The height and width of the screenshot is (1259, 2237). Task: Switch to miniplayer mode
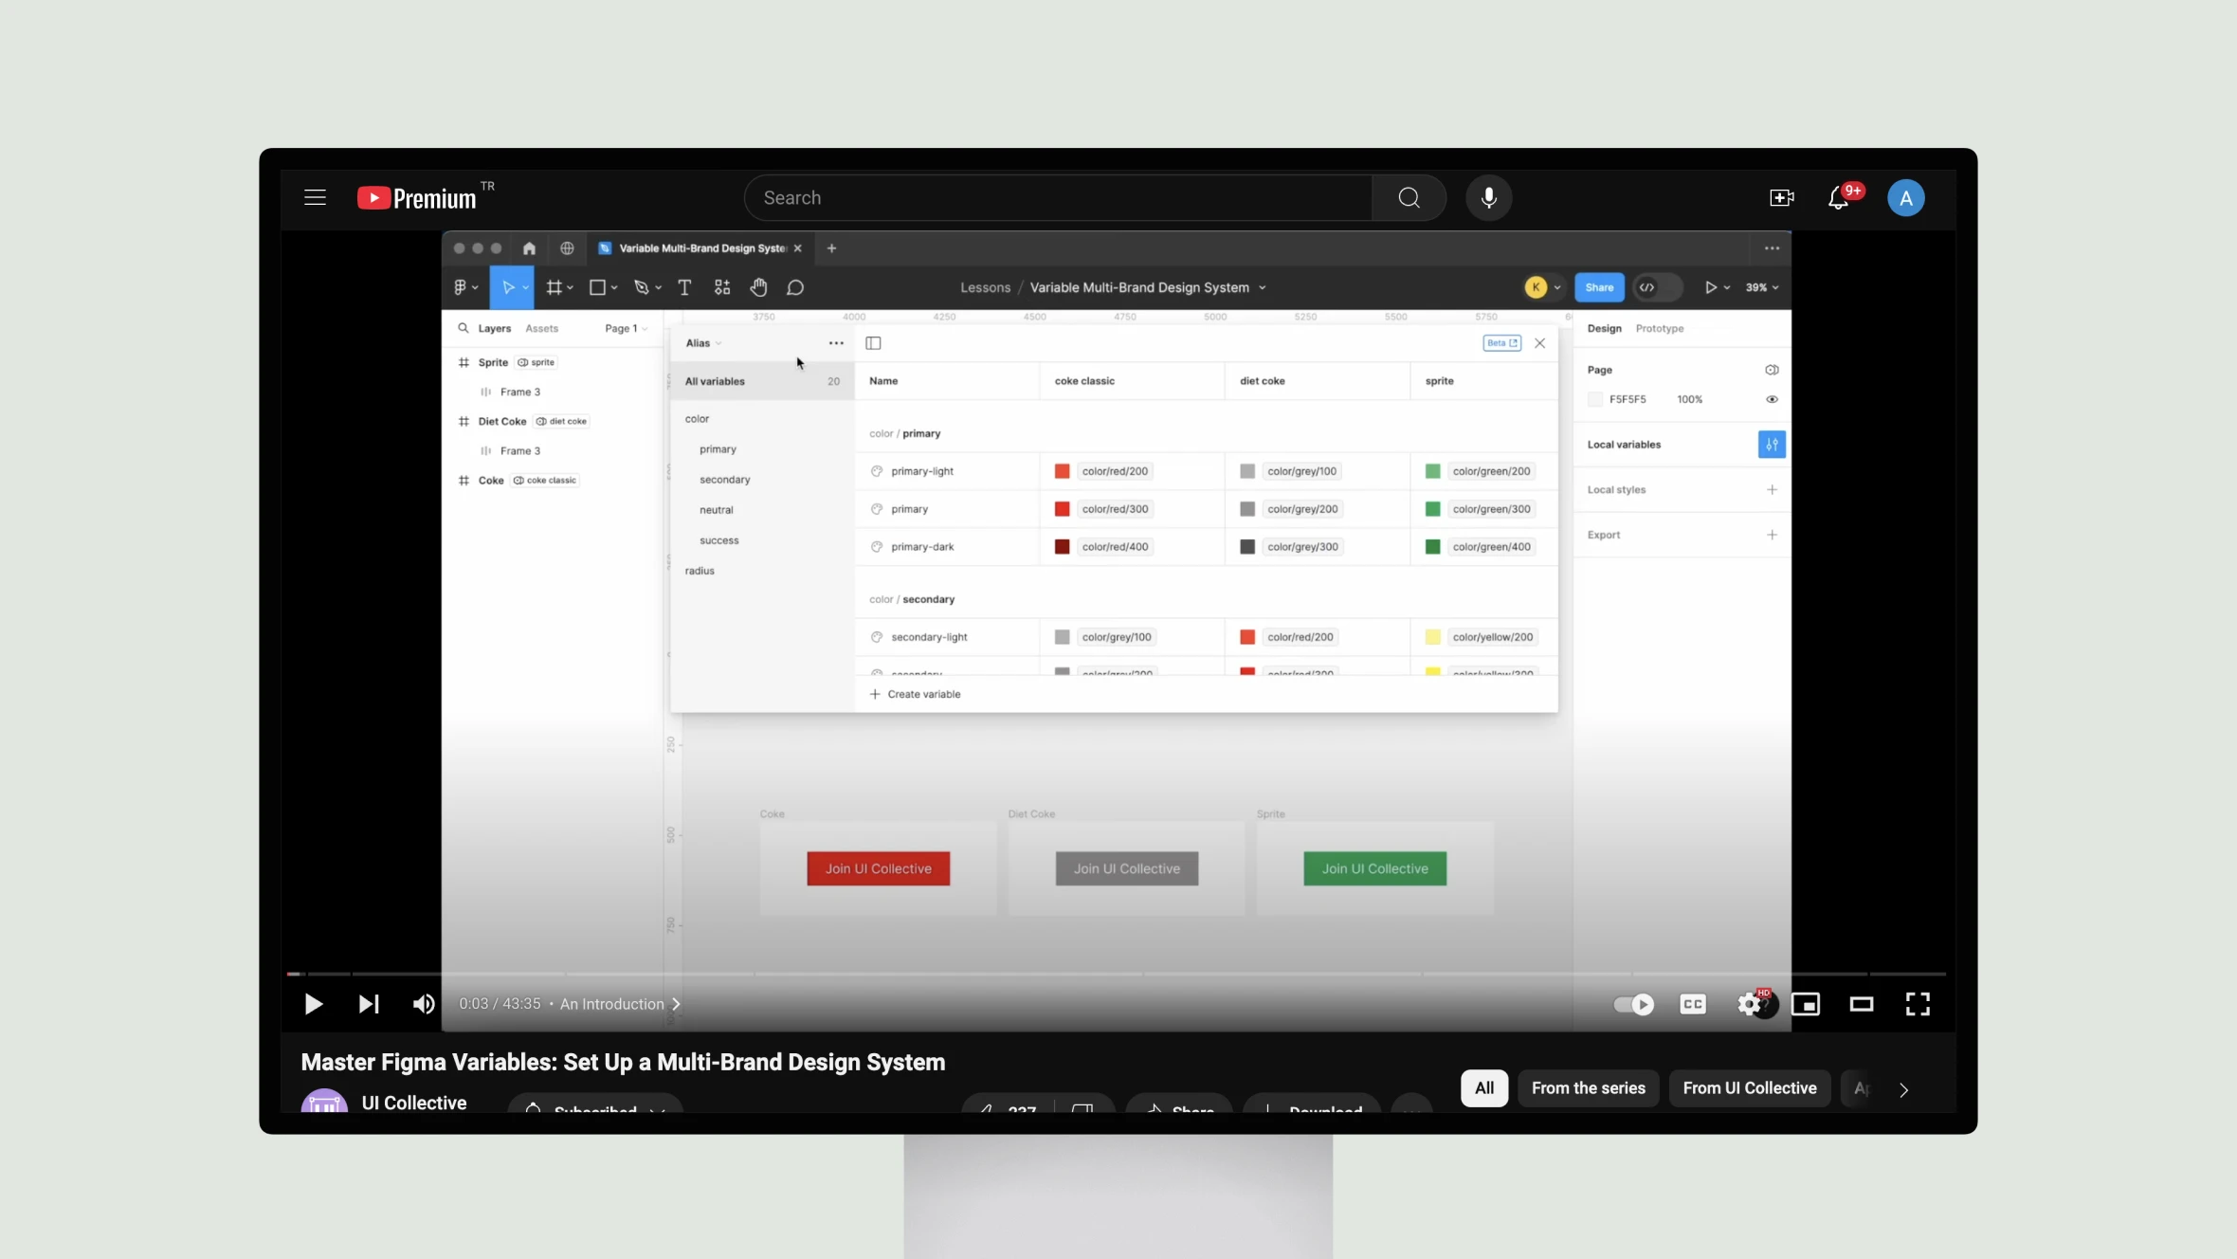(x=1806, y=1003)
